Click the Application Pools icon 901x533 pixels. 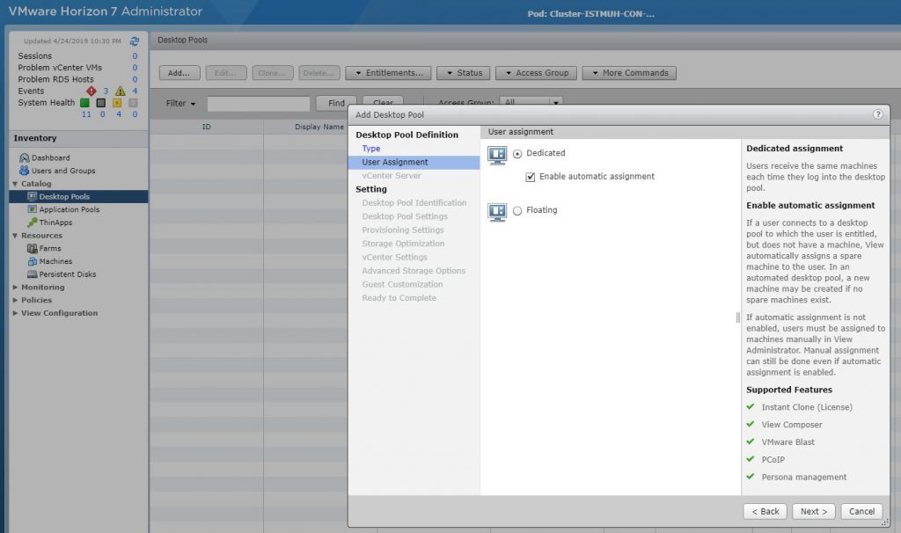coord(33,209)
